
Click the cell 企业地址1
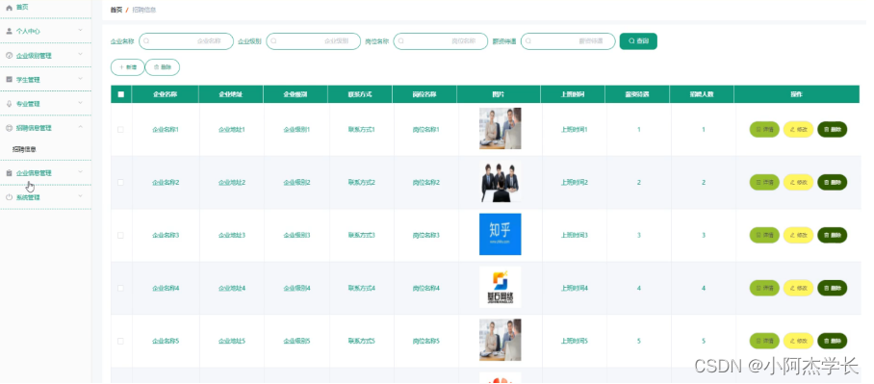point(231,129)
